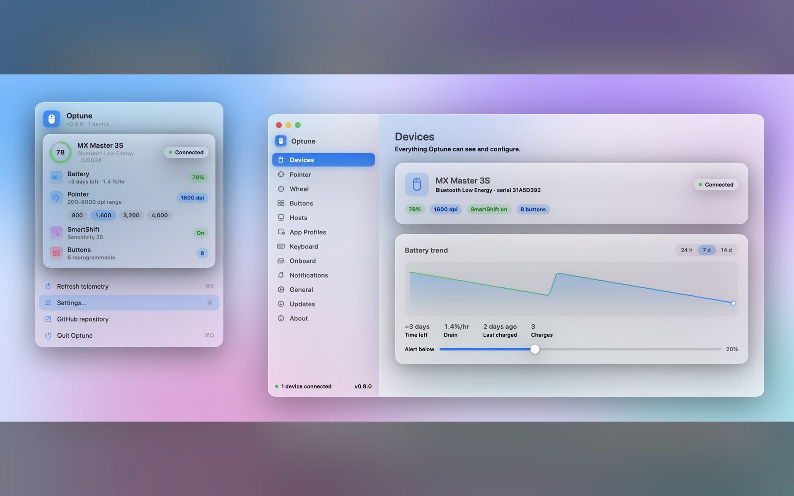
Task: Open the Devices section in sidebar
Action: (324, 160)
